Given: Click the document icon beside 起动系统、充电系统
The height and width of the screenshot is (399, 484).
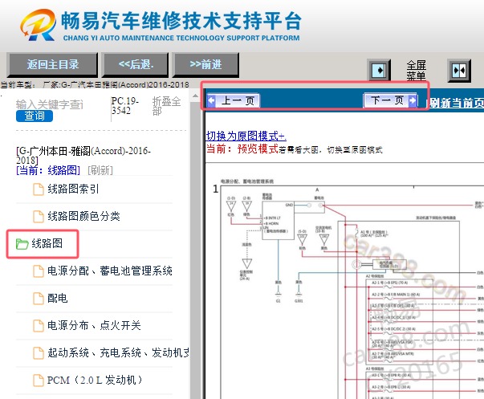Looking at the screenshot, I should tap(39, 352).
